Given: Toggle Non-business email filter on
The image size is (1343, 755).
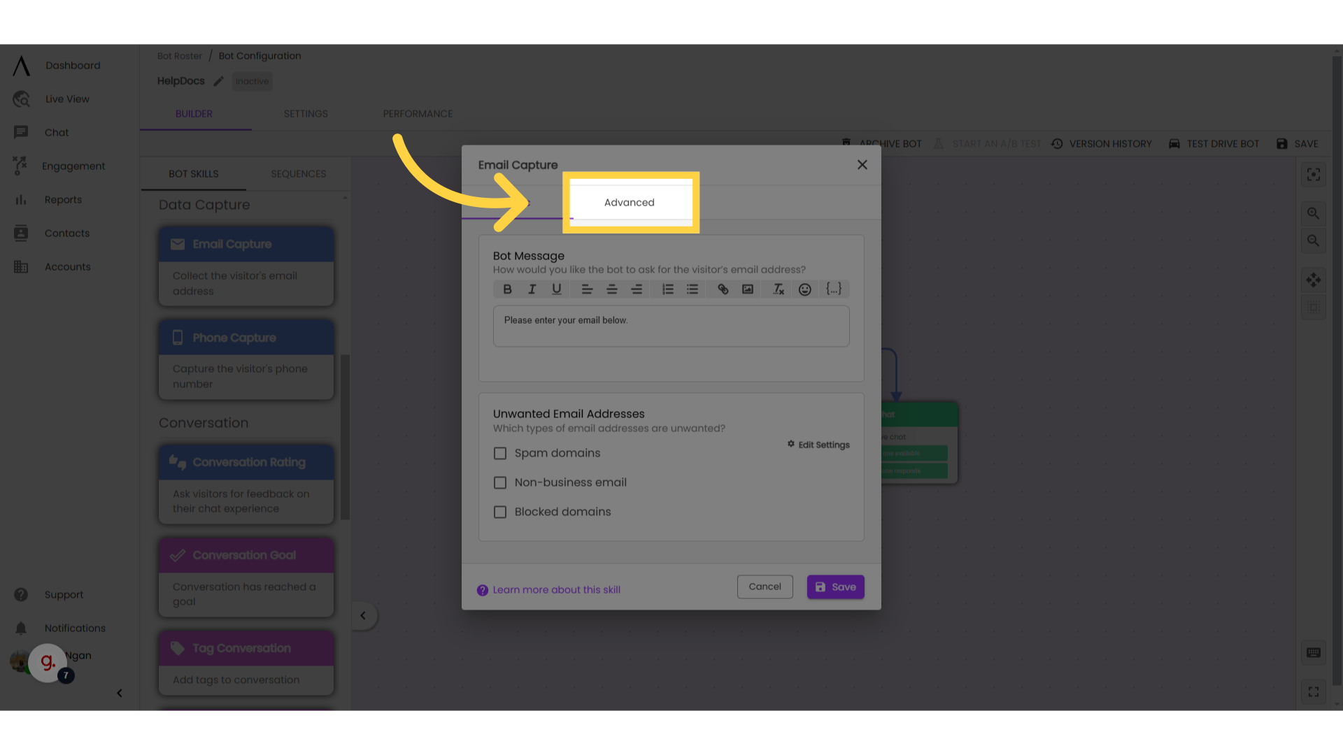Looking at the screenshot, I should pyautogui.click(x=500, y=482).
